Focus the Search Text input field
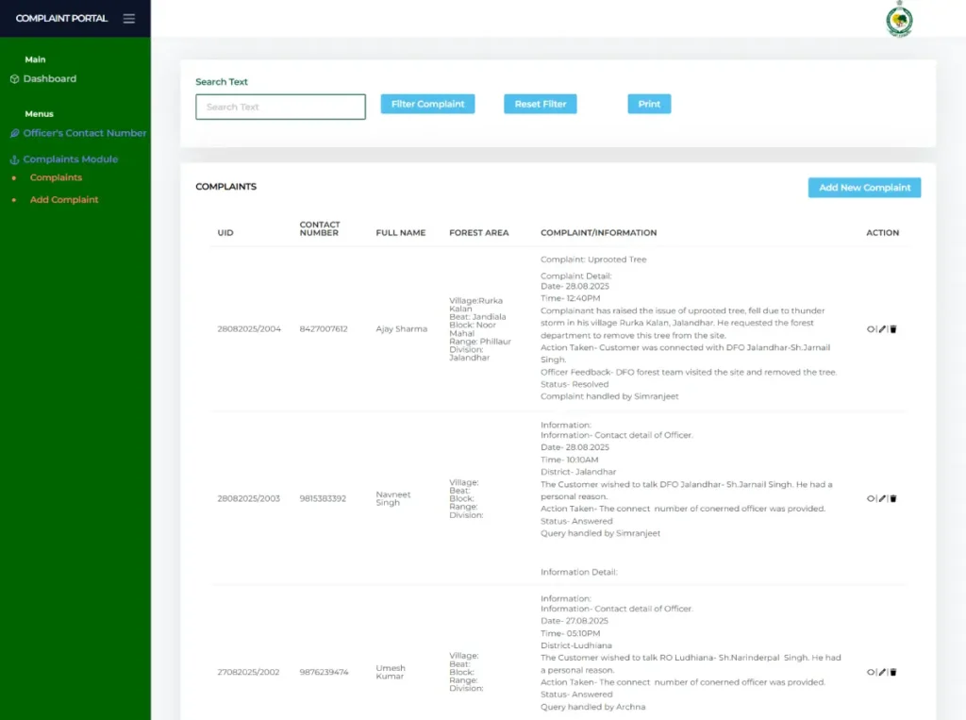This screenshot has width=966, height=720. (x=280, y=107)
